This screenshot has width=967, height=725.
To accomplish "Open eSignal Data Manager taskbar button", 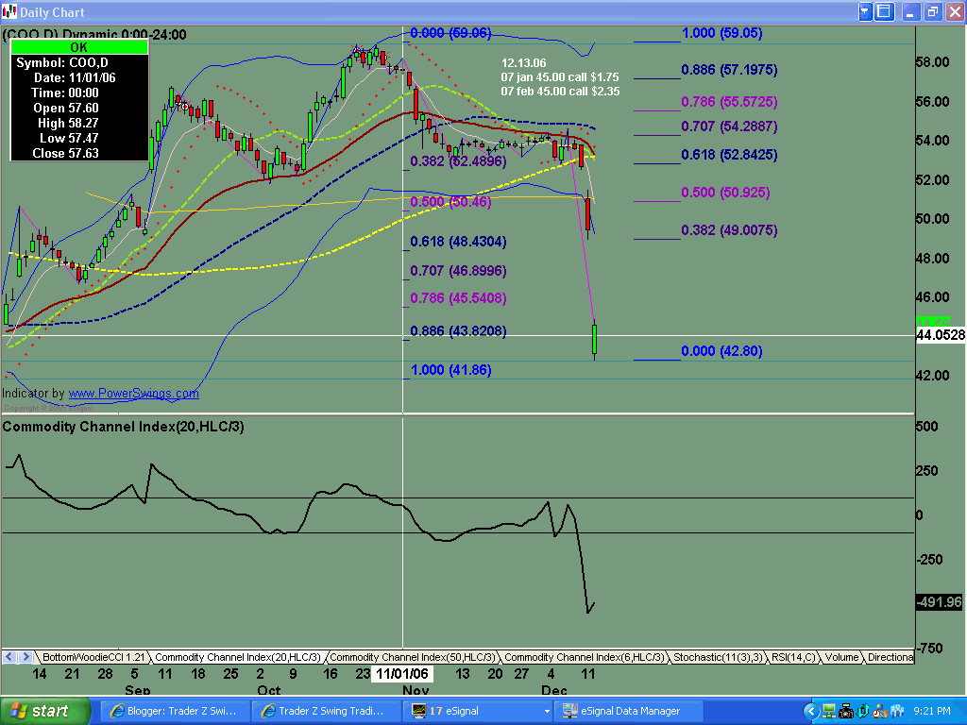I will coord(629,711).
